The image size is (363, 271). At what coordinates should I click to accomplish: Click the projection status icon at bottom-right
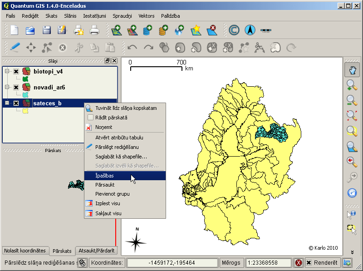[x=347, y=263]
